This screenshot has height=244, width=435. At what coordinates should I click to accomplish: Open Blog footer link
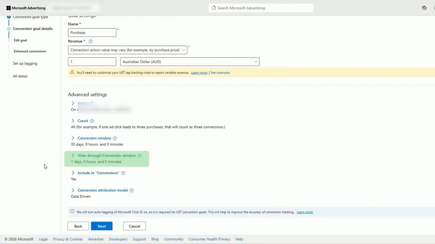tap(155, 239)
